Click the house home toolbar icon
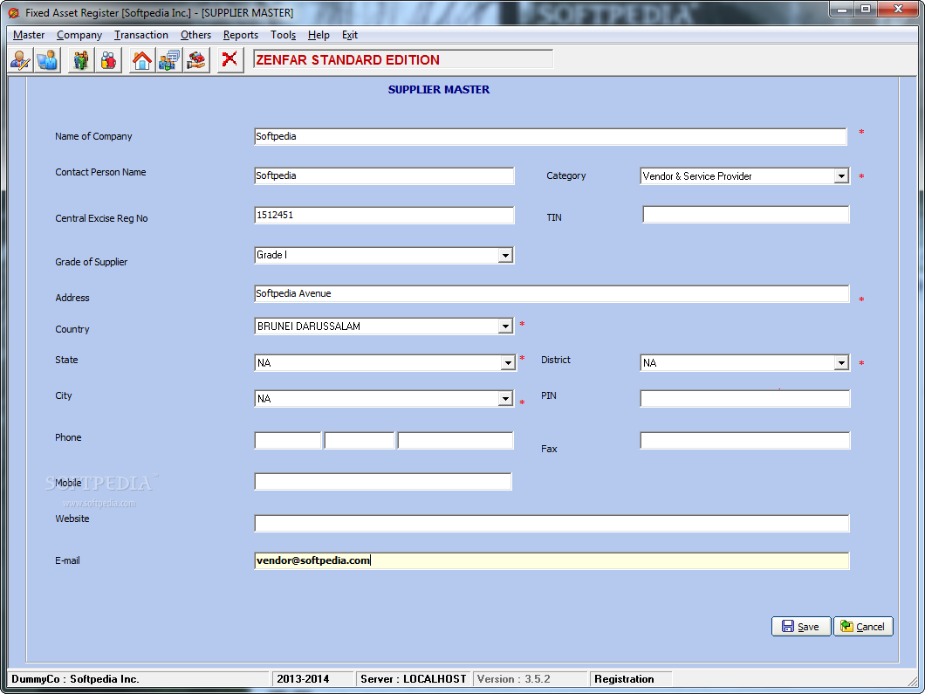The image size is (925, 694). [141, 60]
